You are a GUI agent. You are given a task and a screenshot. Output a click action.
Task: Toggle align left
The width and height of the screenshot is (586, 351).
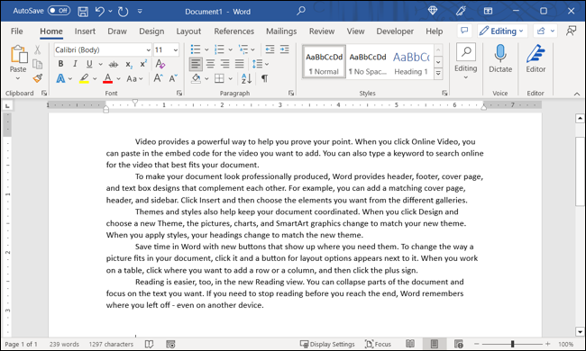(x=196, y=64)
